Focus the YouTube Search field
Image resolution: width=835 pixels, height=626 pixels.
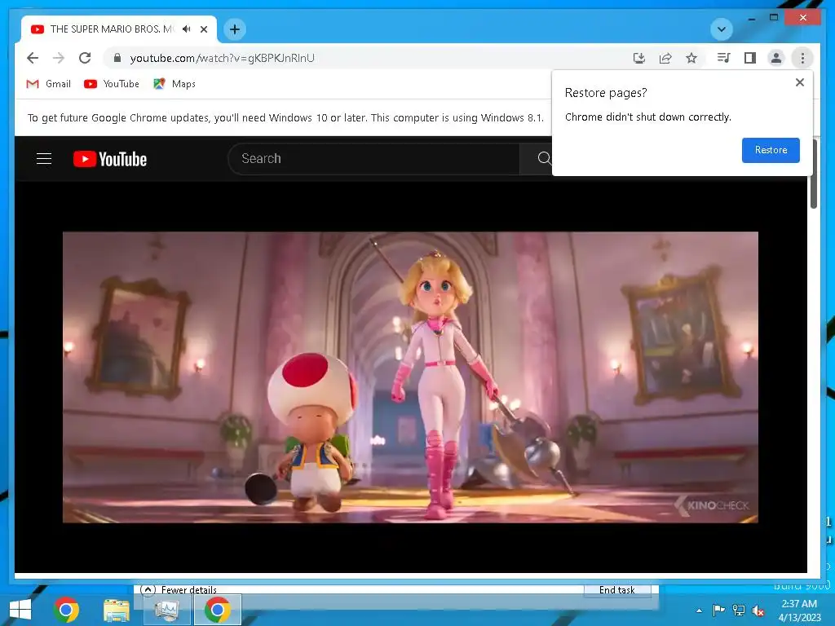click(373, 159)
